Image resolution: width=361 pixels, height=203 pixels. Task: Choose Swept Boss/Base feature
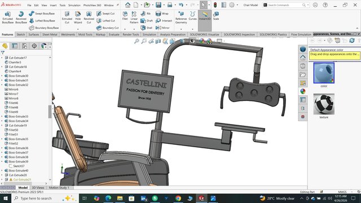click(42, 14)
